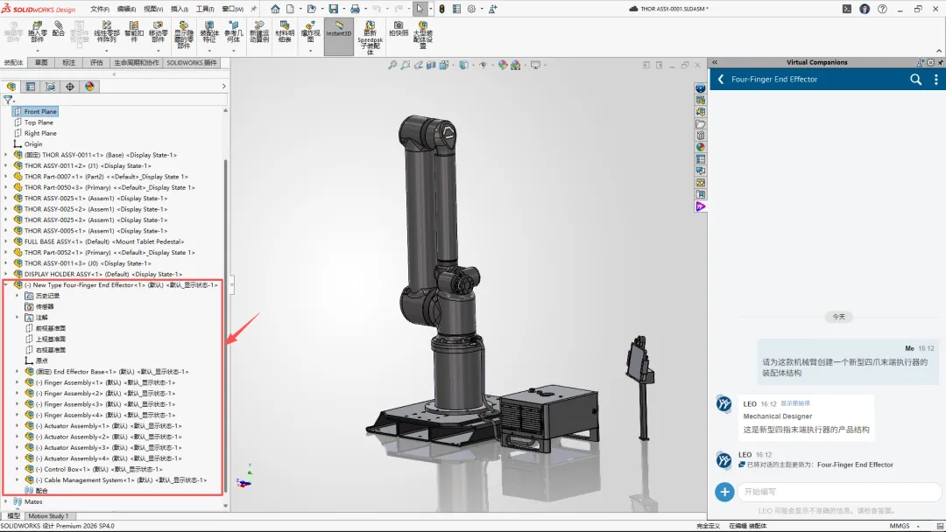The image size is (946, 532).
Task: Open the DisplayManager color ball tab
Action: (89, 87)
